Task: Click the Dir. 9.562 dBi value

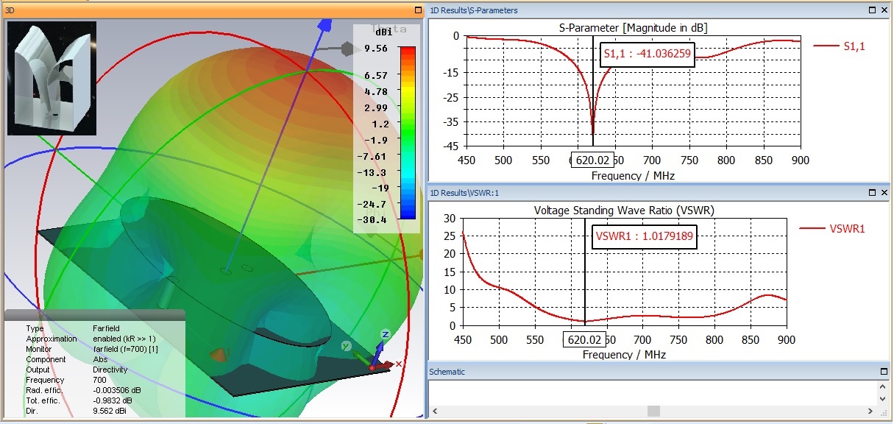Action: 111,411
